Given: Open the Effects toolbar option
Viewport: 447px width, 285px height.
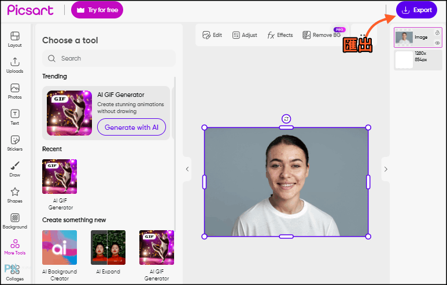Looking at the screenshot, I should click(x=280, y=35).
